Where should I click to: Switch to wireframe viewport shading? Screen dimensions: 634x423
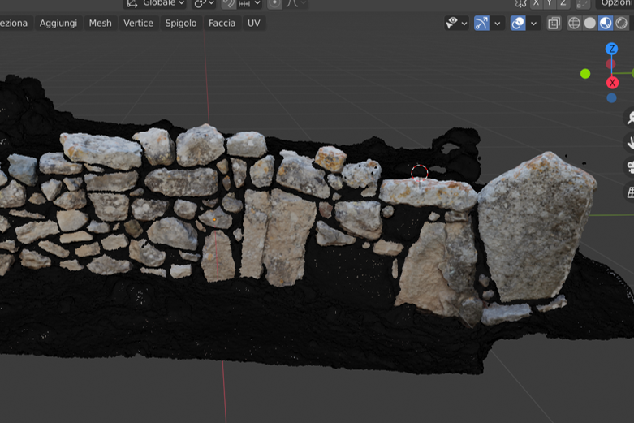tap(574, 23)
